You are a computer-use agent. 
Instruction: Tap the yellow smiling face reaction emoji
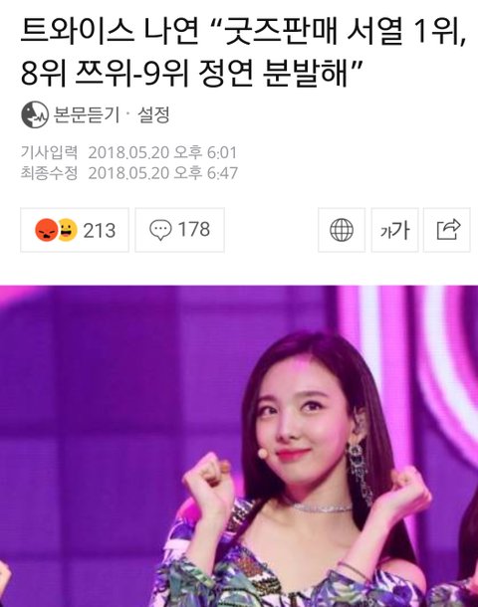coord(68,230)
